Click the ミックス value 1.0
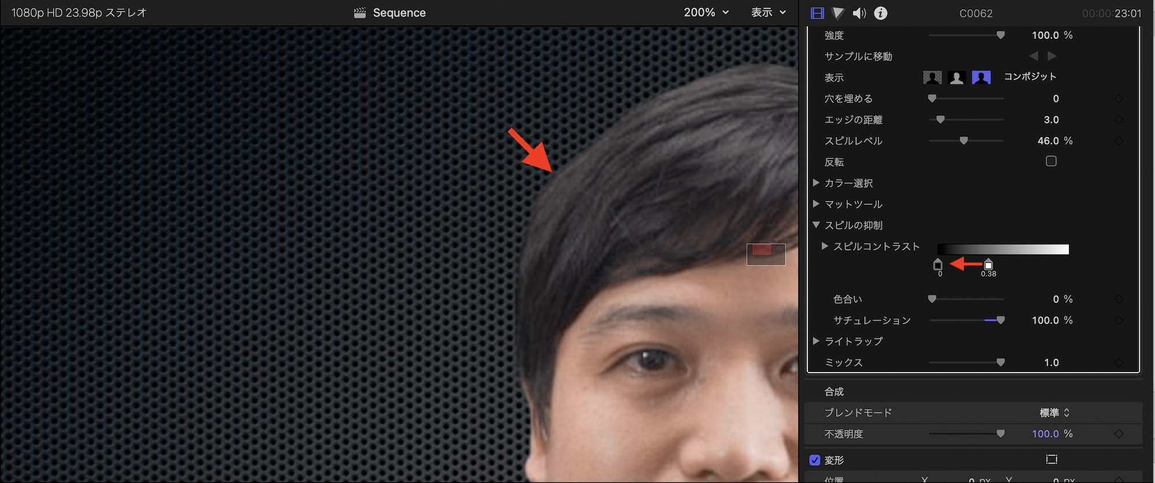Viewport: 1155px width, 483px height. tap(1051, 363)
